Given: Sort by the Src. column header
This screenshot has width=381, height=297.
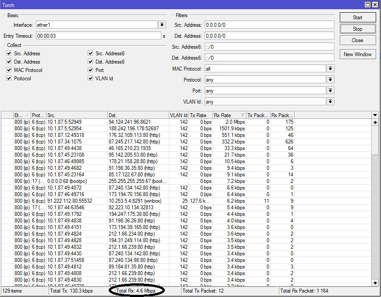Looking at the screenshot, I should (77, 115).
